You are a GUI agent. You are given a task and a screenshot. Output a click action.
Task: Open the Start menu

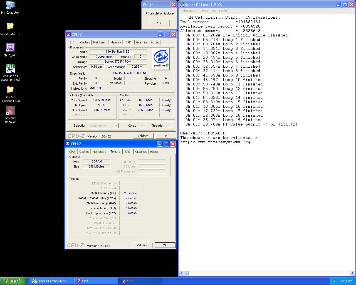click(x=13, y=281)
